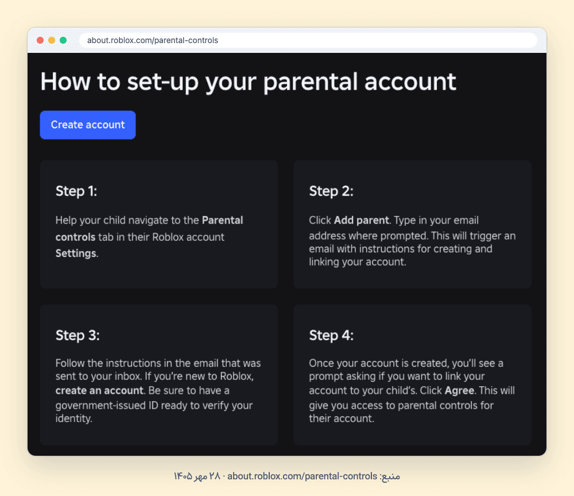574x496 pixels.
Task: Click the bold Parental controls text in Step 1
Action: click(x=149, y=228)
